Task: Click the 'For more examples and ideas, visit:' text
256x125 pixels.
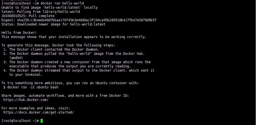Action: tap(36, 108)
